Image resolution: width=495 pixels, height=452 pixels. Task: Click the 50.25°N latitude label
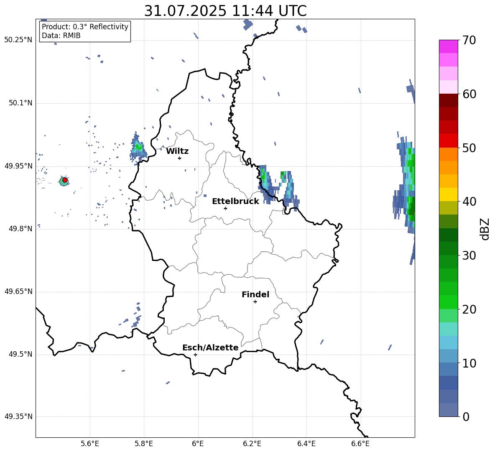[x=18, y=40]
